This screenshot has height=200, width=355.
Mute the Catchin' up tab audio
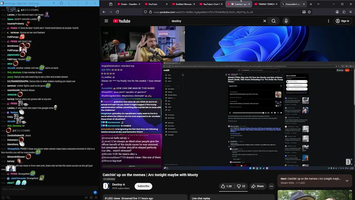(232, 4)
